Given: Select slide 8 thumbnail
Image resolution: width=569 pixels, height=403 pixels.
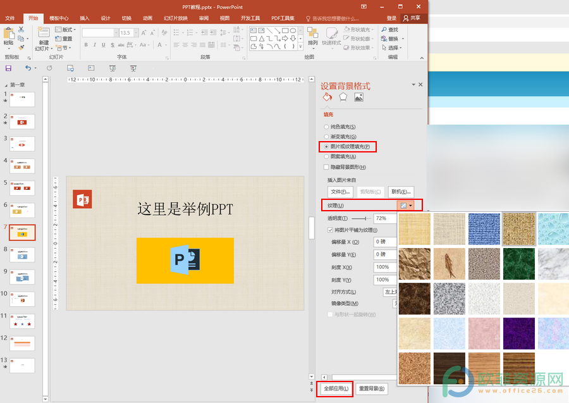Looking at the screenshot, I should click(22, 255).
